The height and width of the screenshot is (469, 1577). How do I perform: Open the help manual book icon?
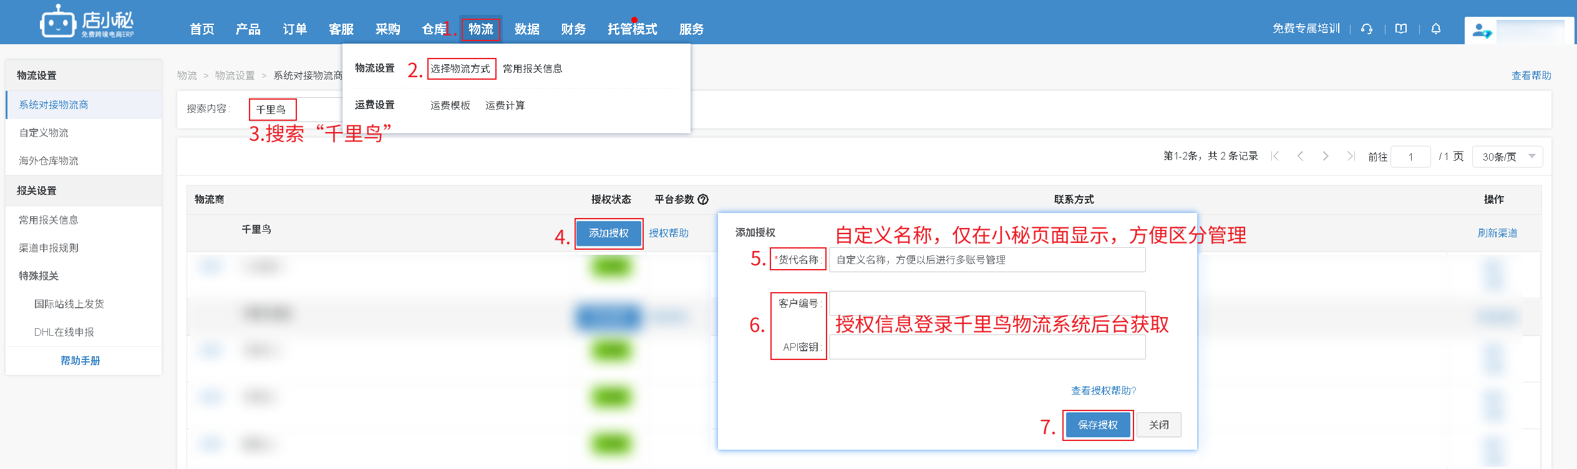(1401, 29)
